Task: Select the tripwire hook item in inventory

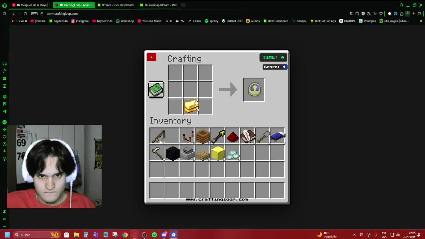Action: (x=187, y=136)
